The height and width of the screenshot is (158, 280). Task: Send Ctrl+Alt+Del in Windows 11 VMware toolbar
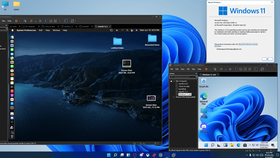pos(215,69)
